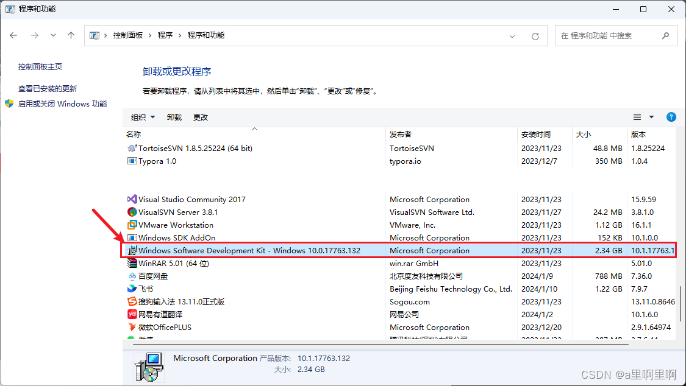Click the Visual Studio Community 2017 icon
Viewport: 686px width, 386px height.
132,199
